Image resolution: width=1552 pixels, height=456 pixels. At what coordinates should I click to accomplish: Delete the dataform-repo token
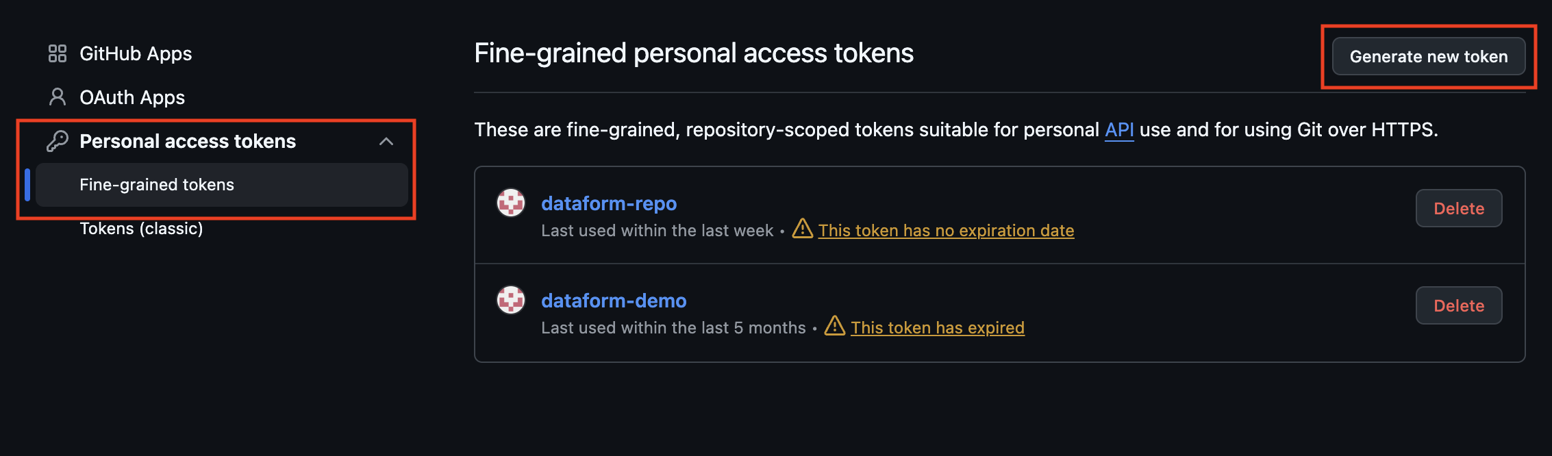coord(1459,208)
